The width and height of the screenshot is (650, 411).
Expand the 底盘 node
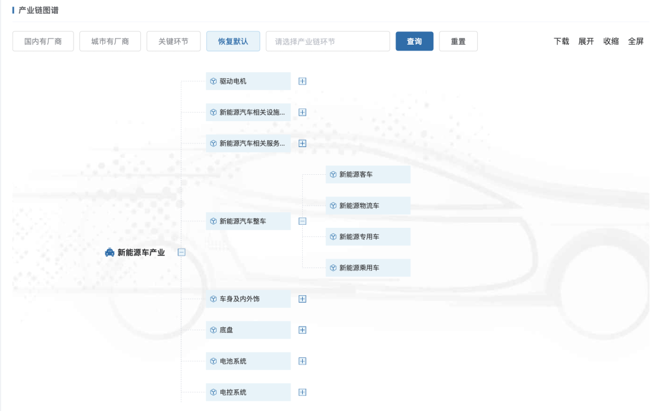[x=302, y=330]
